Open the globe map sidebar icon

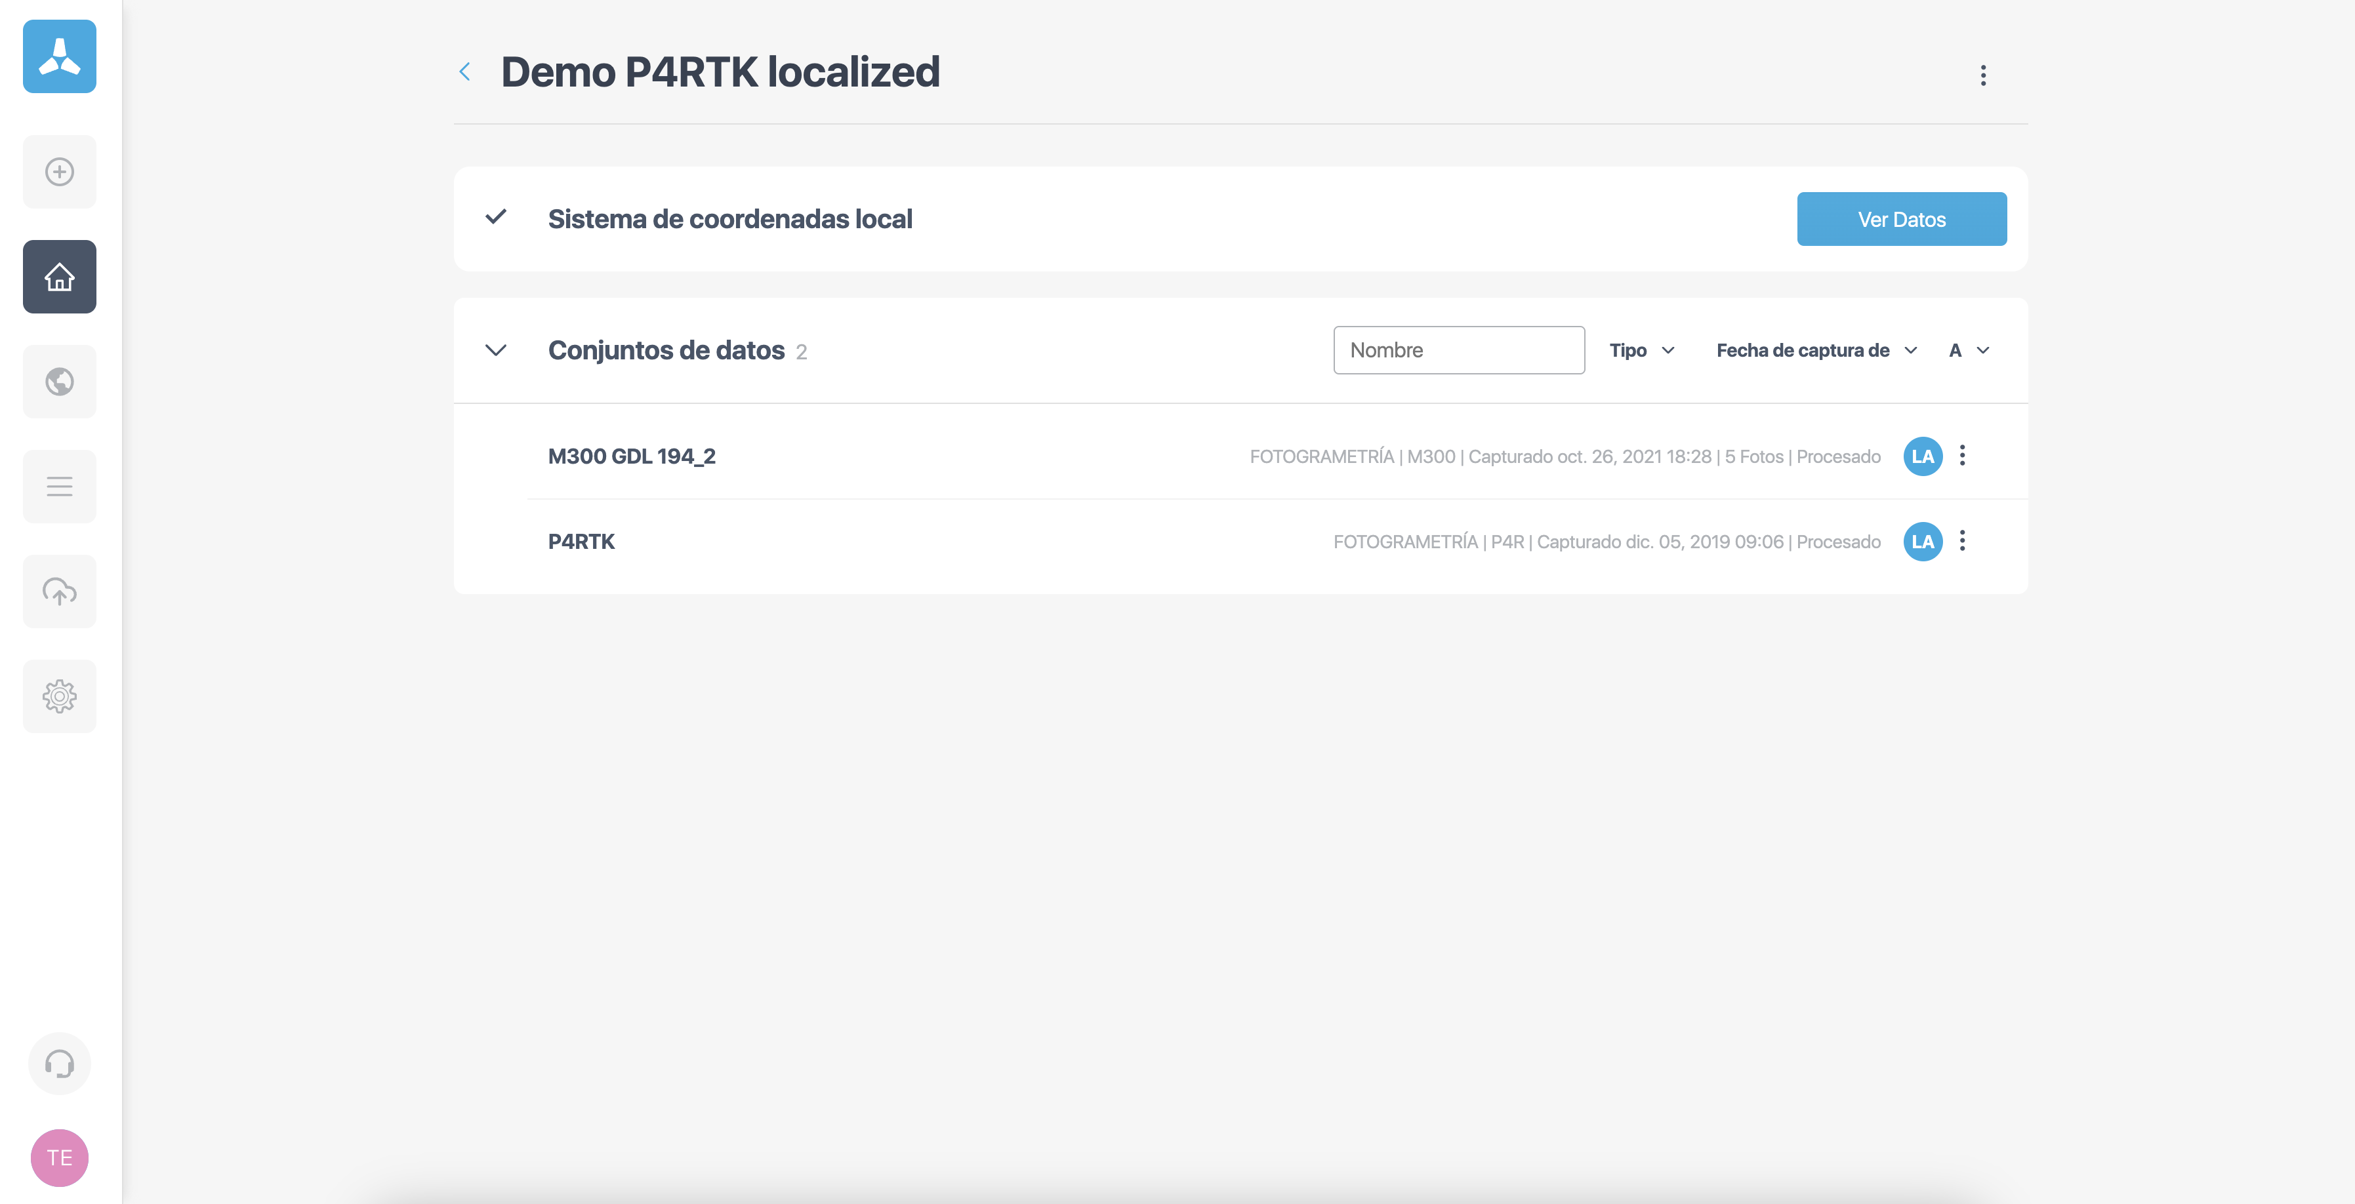[60, 381]
